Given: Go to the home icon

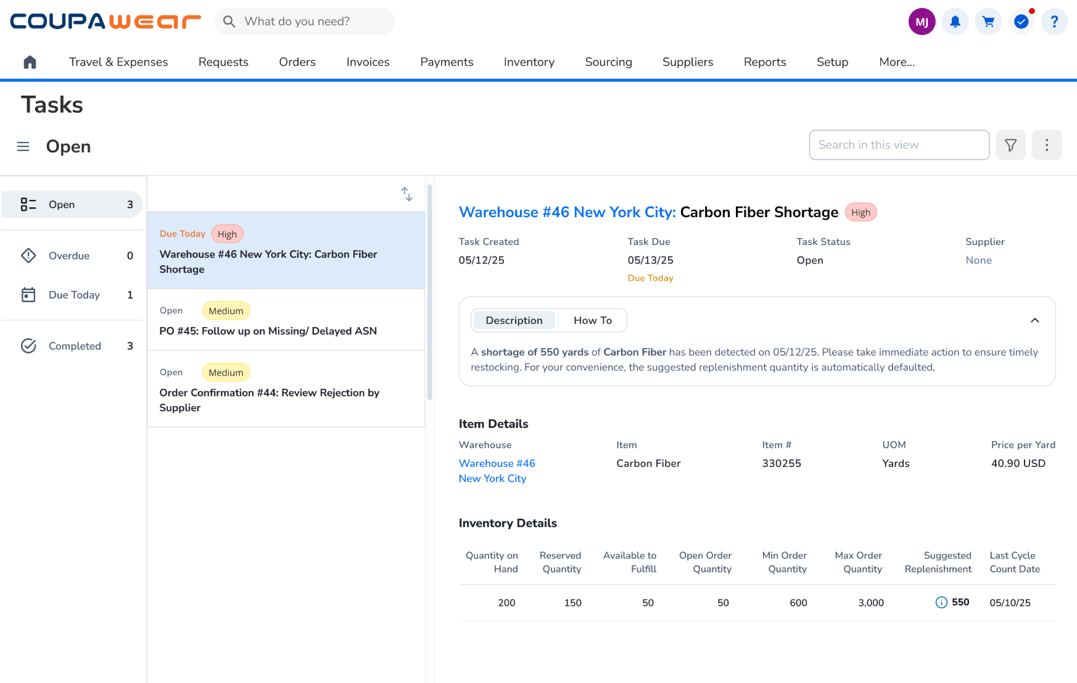Looking at the screenshot, I should [30, 62].
